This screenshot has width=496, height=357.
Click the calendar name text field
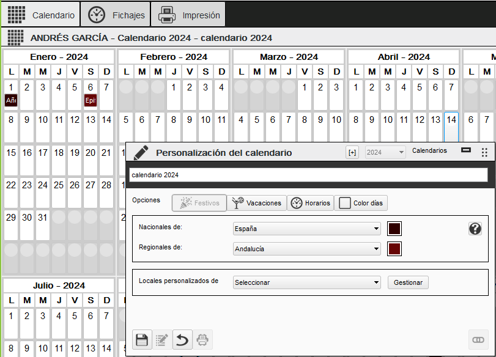coord(308,175)
